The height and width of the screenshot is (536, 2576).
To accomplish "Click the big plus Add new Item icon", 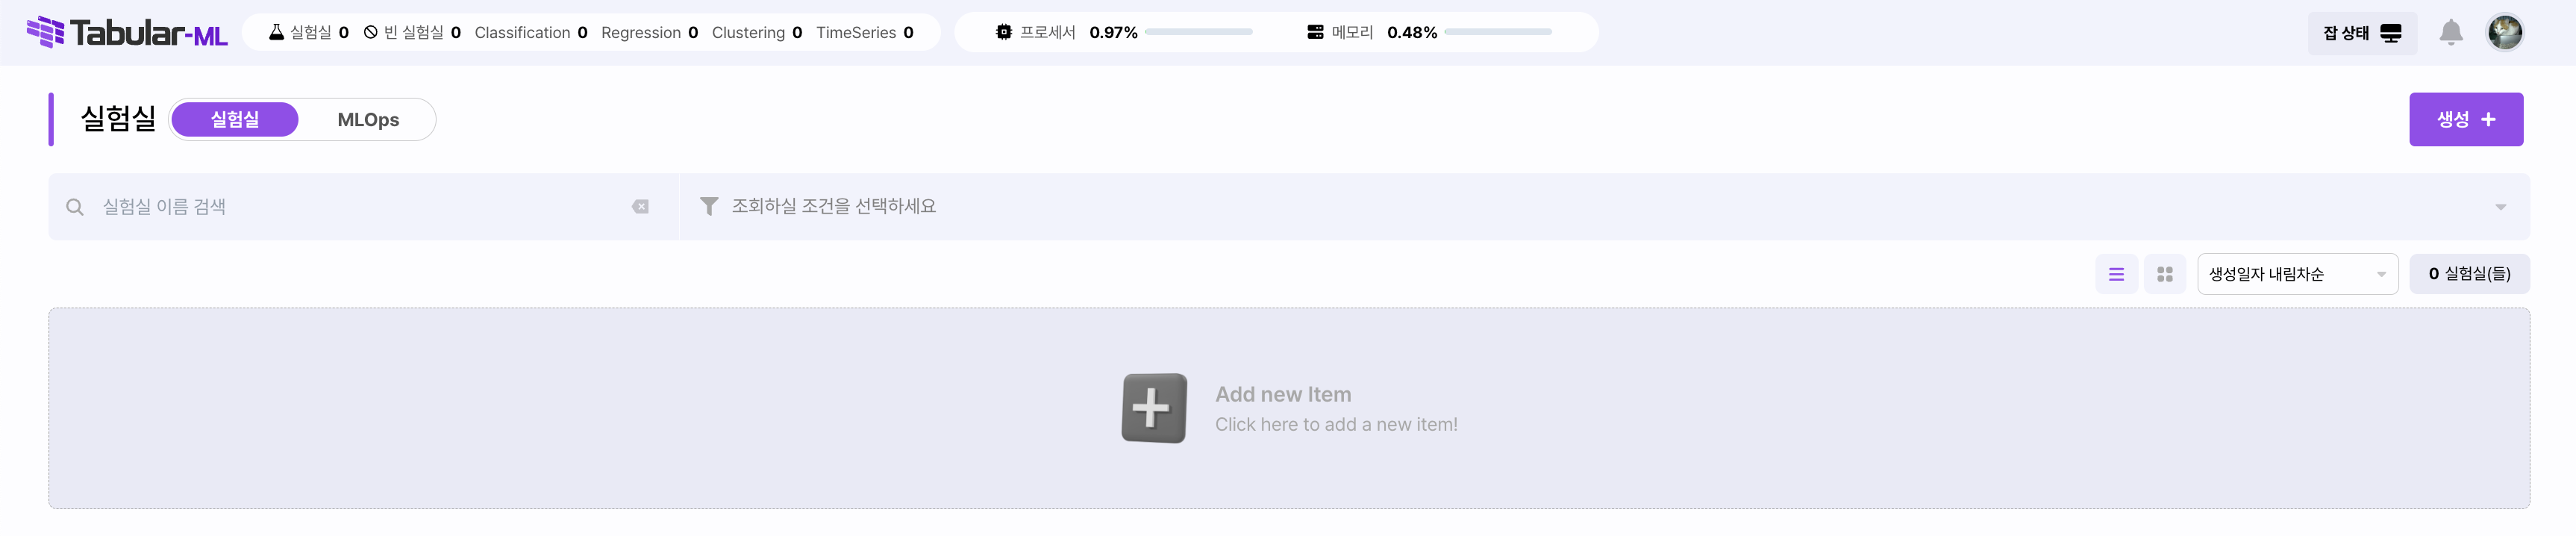I will tap(1154, 408).
